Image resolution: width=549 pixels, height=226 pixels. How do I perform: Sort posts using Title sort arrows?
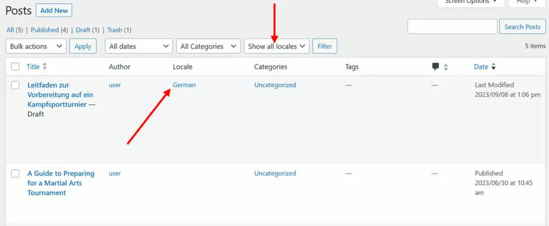[44, 67]
